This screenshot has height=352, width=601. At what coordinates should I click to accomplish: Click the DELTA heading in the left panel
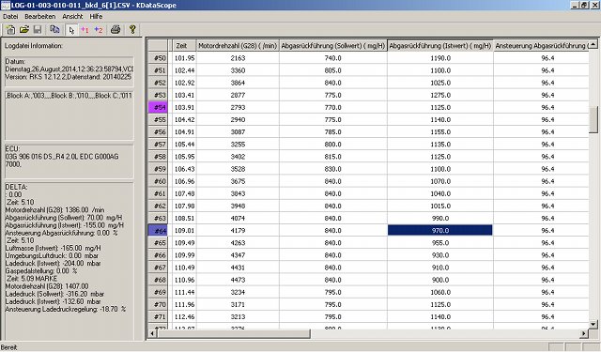16,187
